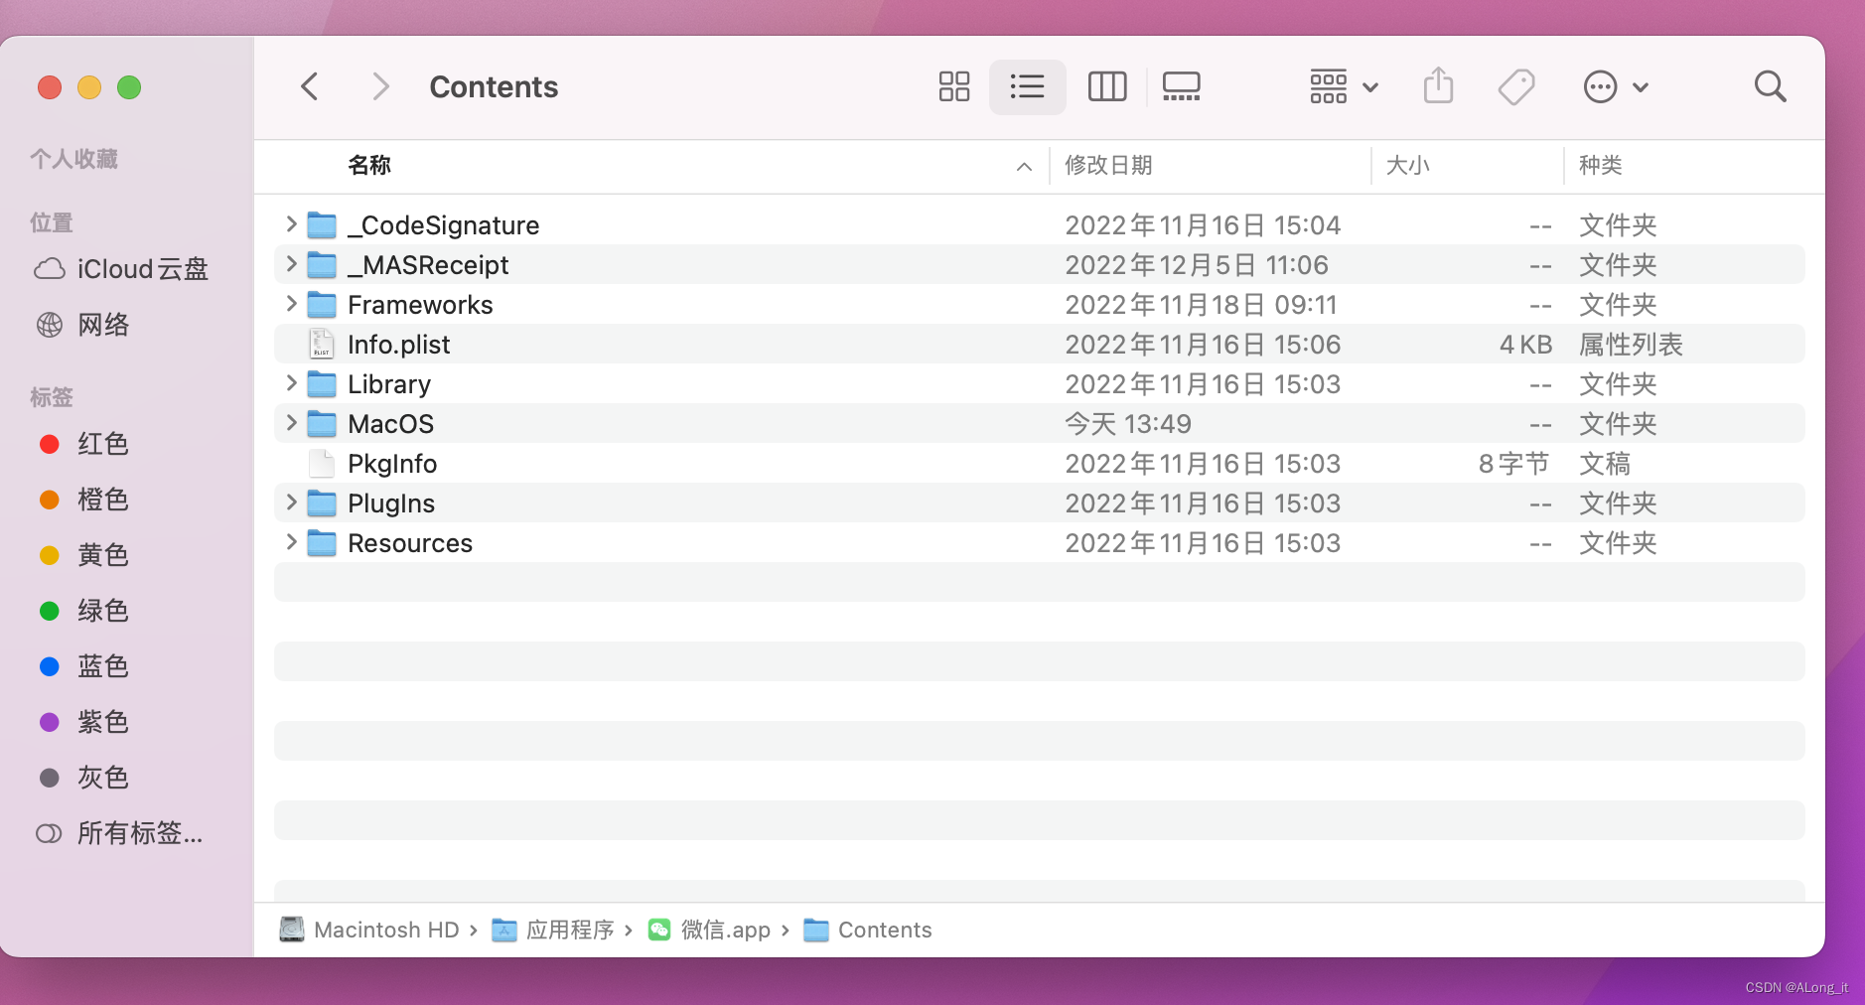The height and width of the screenshot is (1005, 1865).
Task: Select the list view button
Action: pos(1027,87)
